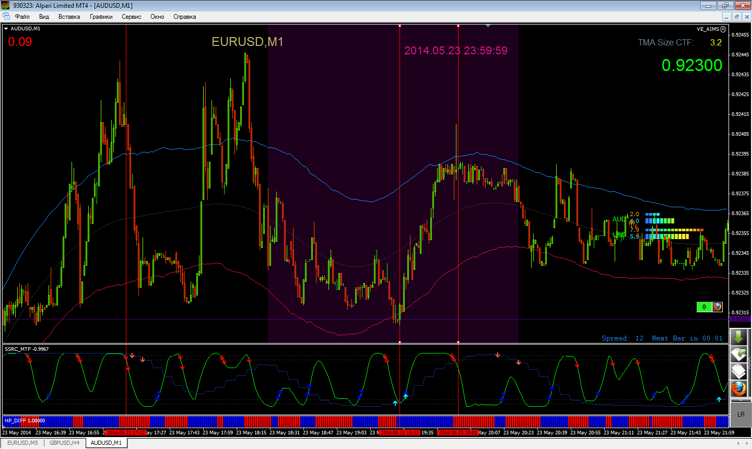Click the red 2014.05.23 17:22 time label

pos(126,432)
